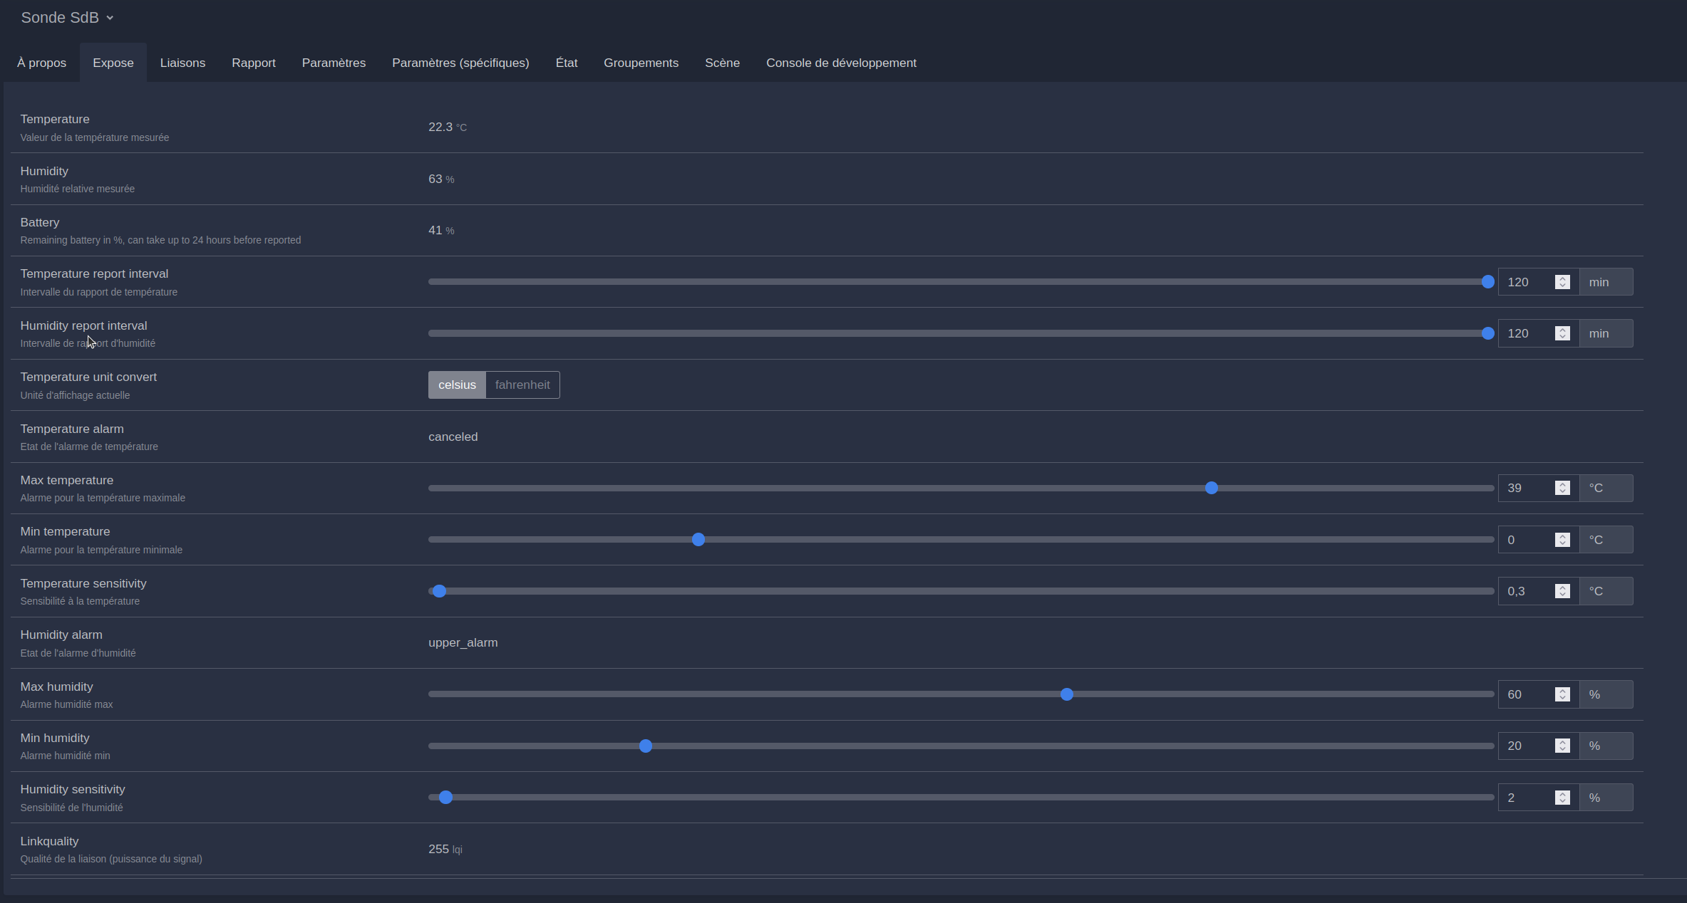Decrease Temperature report interval with down arrow
This screenshot has width=1687, height=903.
click(1562, 286)
